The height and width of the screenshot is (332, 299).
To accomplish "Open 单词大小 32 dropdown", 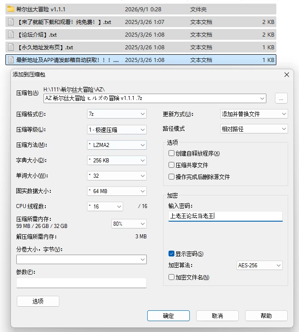I will (116, 176).
